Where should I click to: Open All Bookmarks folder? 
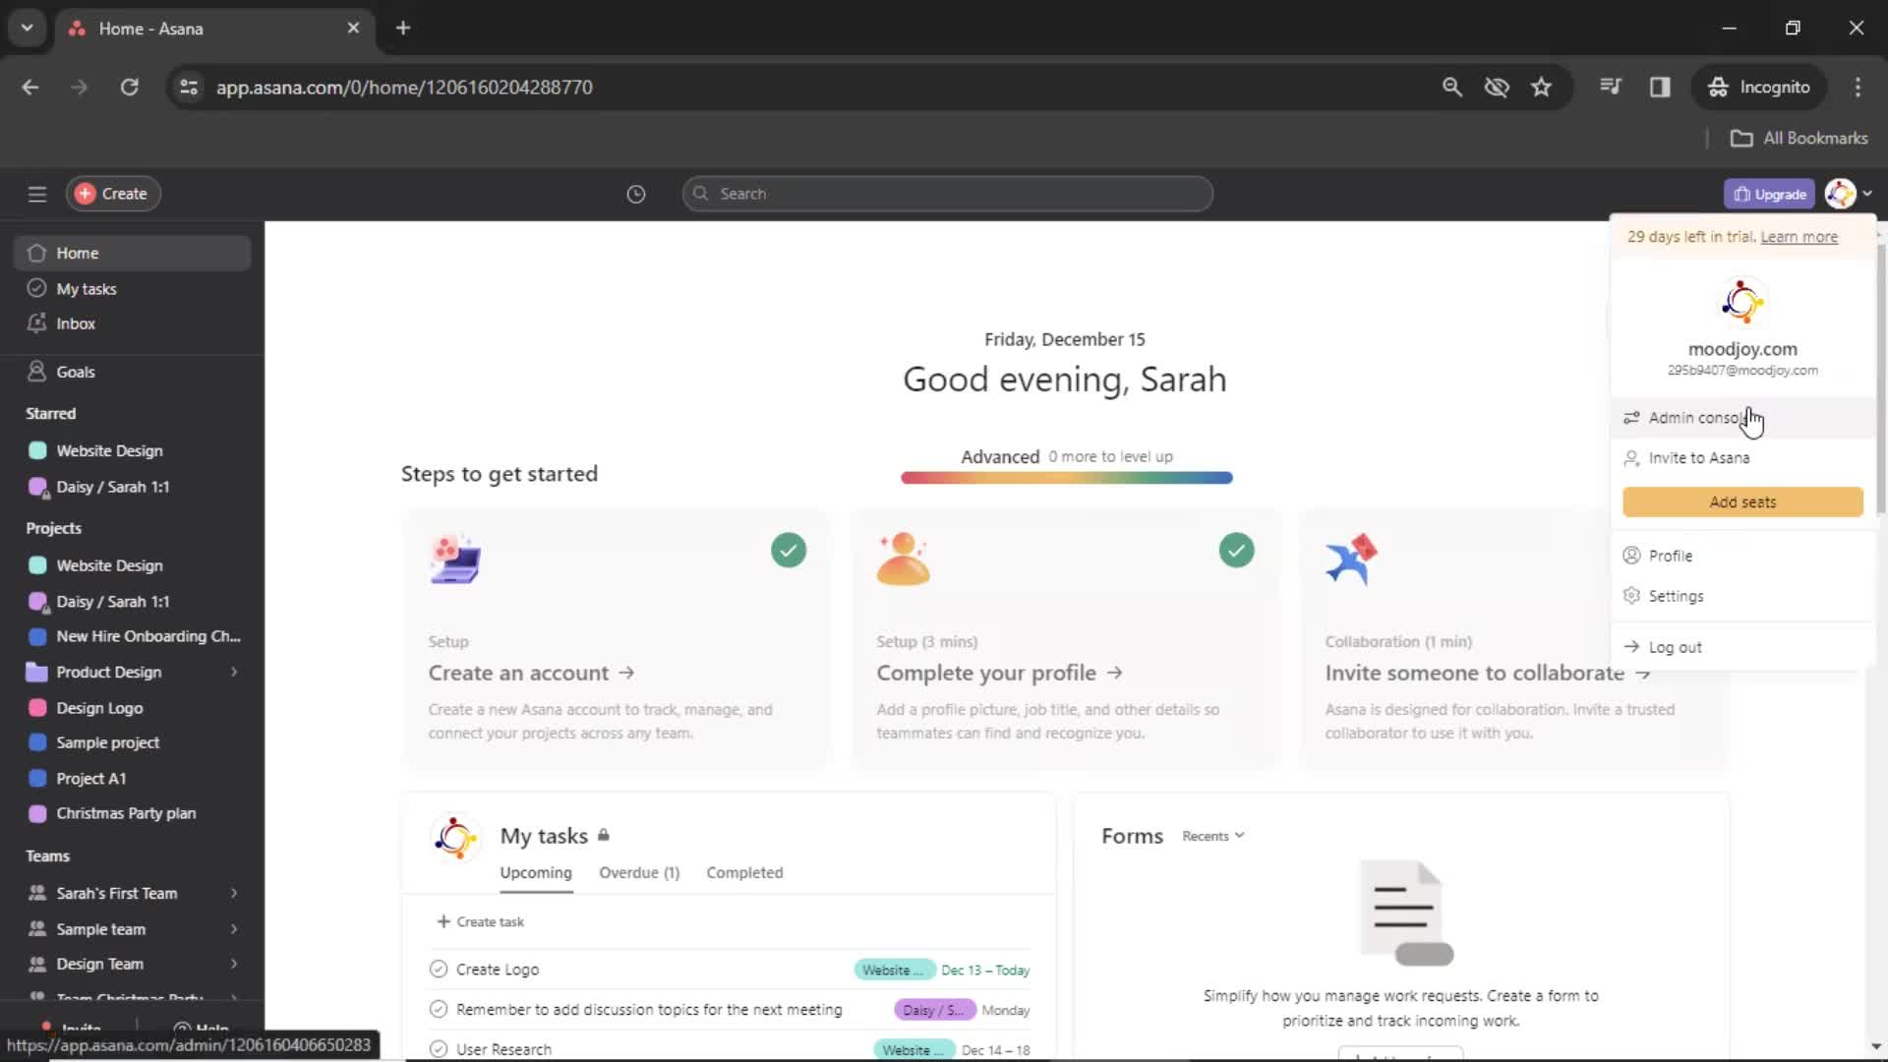click(x=1799, y=138)
